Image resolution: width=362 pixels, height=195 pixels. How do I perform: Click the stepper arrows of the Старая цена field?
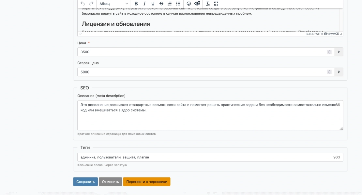coord(329,72)
